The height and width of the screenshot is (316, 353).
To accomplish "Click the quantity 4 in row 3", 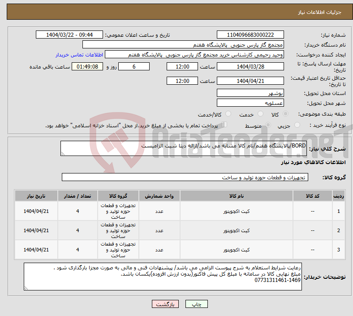I will [x=77, y=250].
